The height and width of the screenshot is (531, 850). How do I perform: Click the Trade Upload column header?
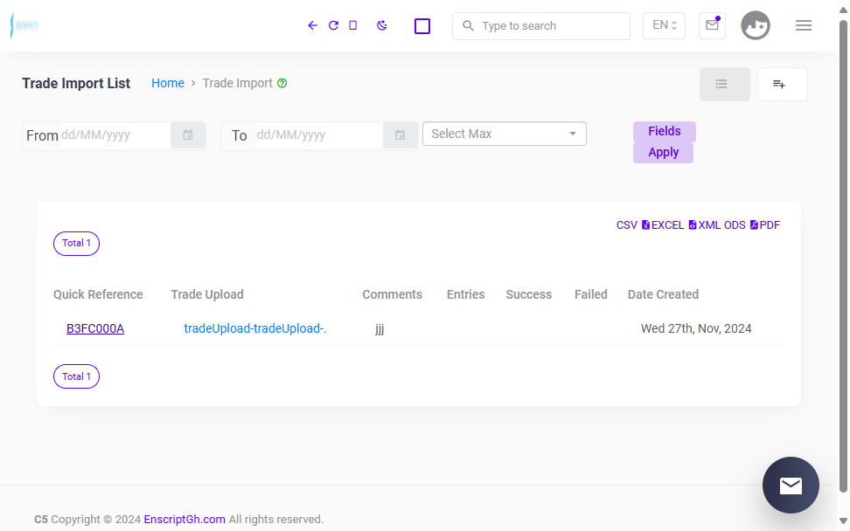[x=207, y=294]
